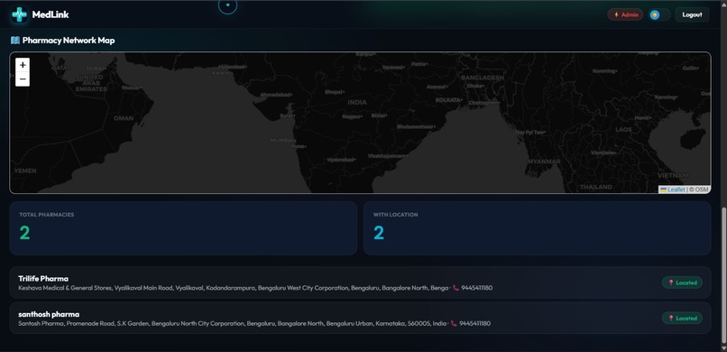Click the MedLink brand name
The width and height of the screenshot is (727, 352).
pos(51,14)
